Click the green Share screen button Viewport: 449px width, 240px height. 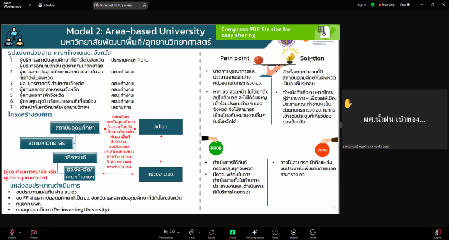pos(232,232)
